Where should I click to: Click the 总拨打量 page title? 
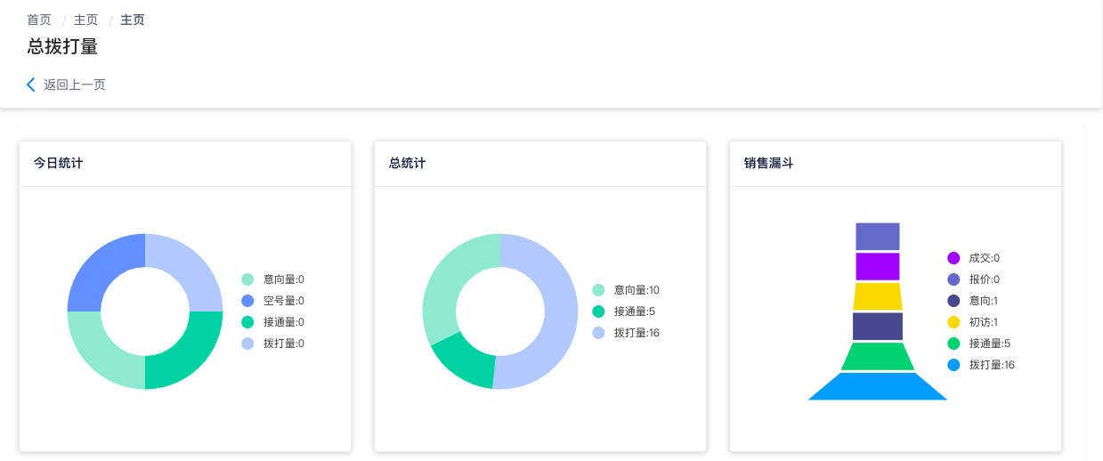pos(62,46)
